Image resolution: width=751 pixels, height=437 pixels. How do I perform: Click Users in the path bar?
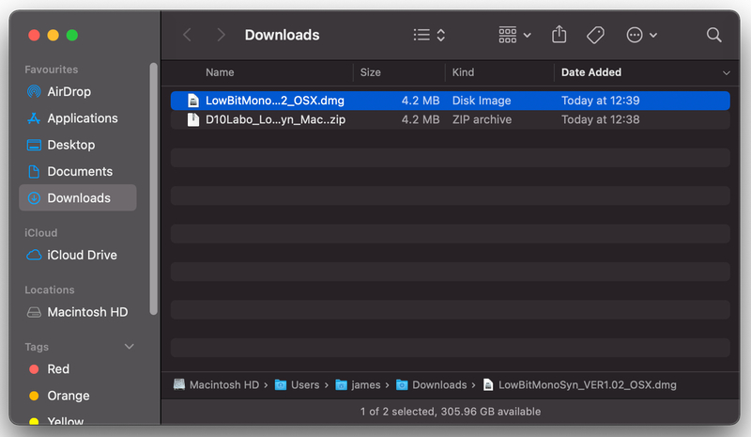tap(297, 384)
